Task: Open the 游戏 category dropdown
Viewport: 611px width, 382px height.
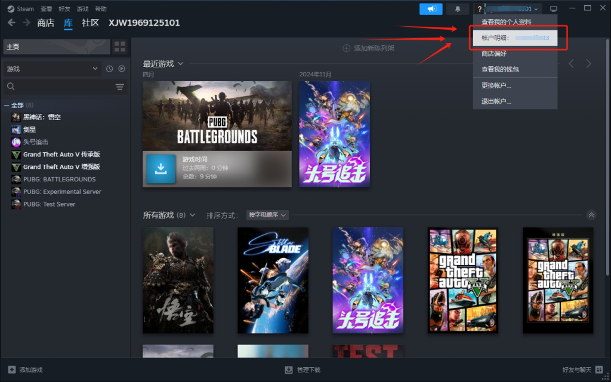Action: point(53,69)
